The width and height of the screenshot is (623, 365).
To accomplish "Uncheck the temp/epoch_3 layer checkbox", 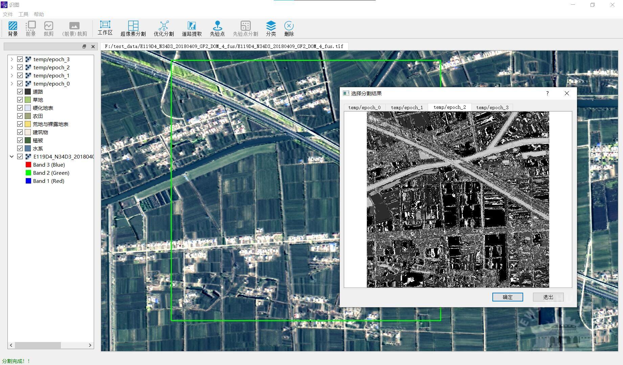I will click(20, 59).
